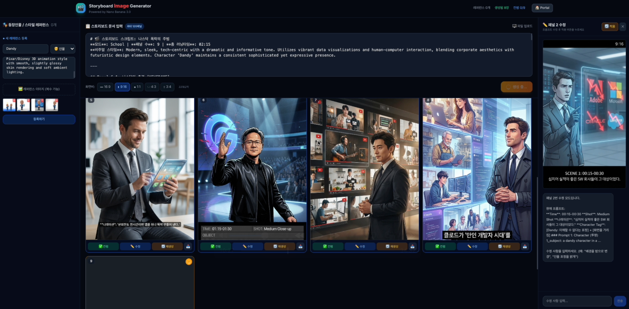
Task: Select the 16:9 aspect ratio option
Action: (105, 87)
